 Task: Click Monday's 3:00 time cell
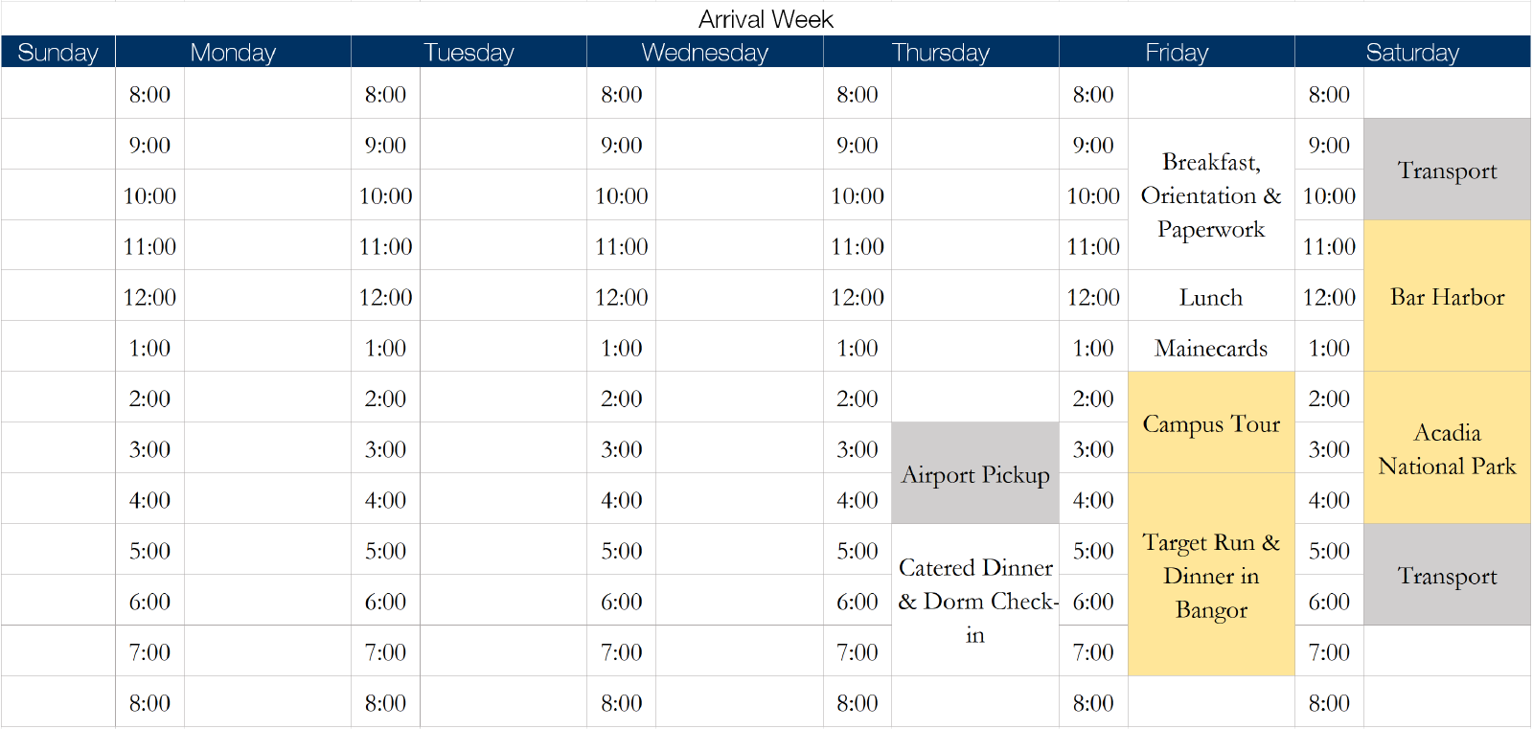pyautogui.click(x=149, y=449)
